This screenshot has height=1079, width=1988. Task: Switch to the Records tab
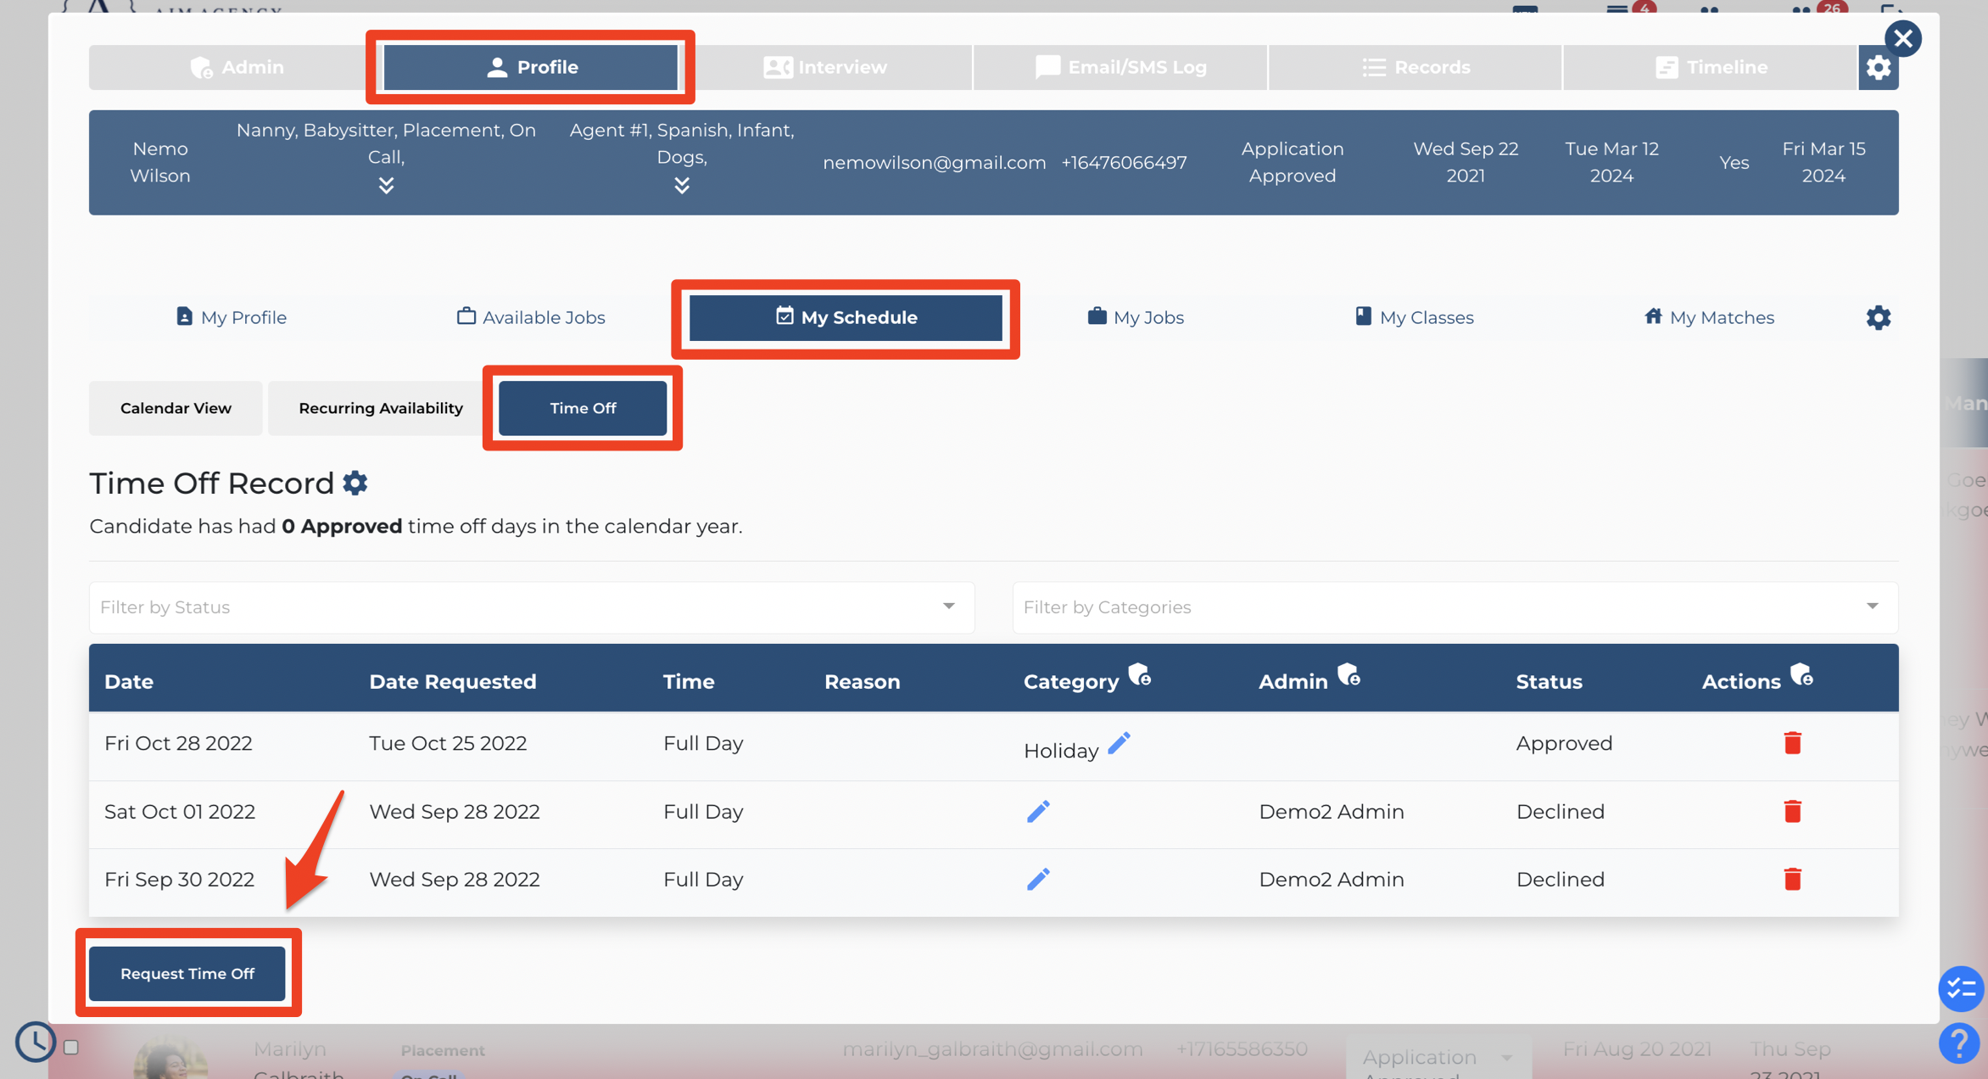pyautogui.click(x=1416, y=68)
